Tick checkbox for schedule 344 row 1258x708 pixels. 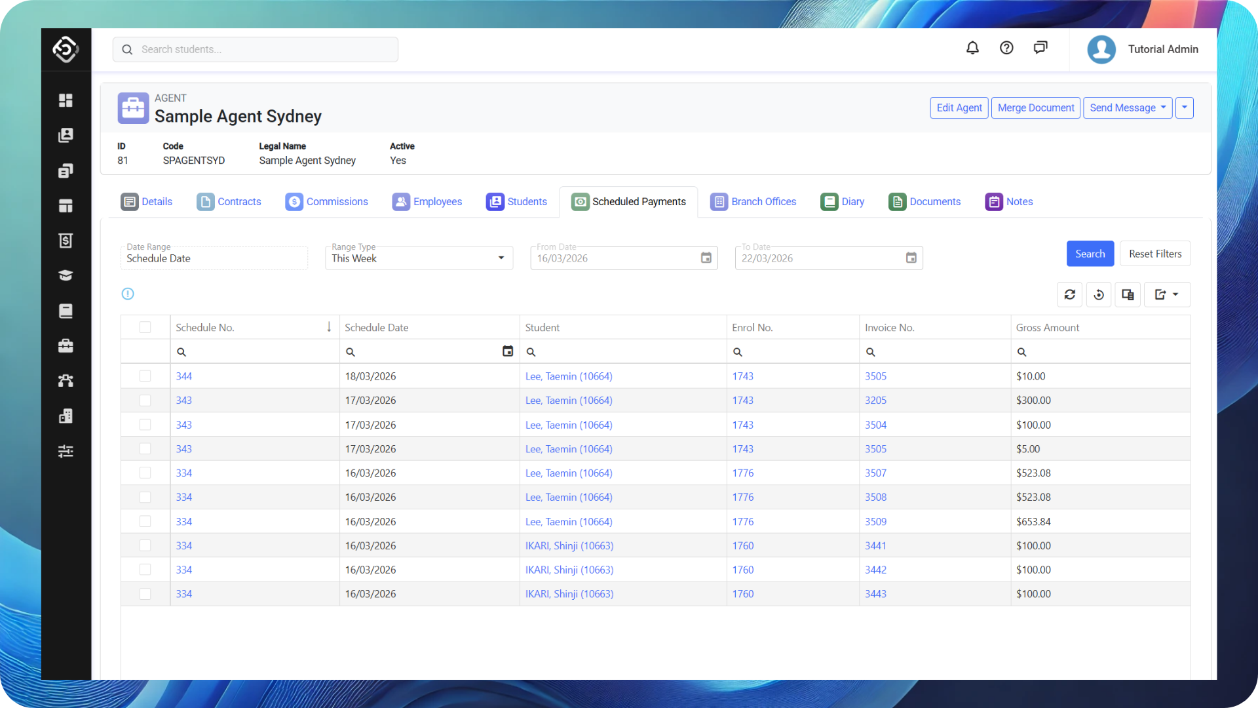[x=145, y=376]
